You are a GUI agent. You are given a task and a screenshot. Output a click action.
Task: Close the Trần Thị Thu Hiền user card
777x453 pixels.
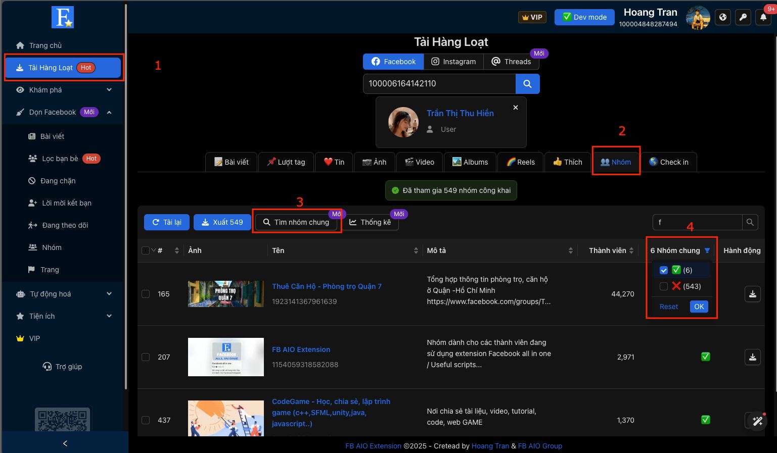pyautogui.click(x=516, y=108)
